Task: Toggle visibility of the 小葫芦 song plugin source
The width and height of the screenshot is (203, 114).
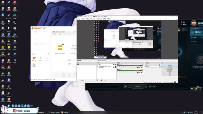Action: (x=114, y=66)
